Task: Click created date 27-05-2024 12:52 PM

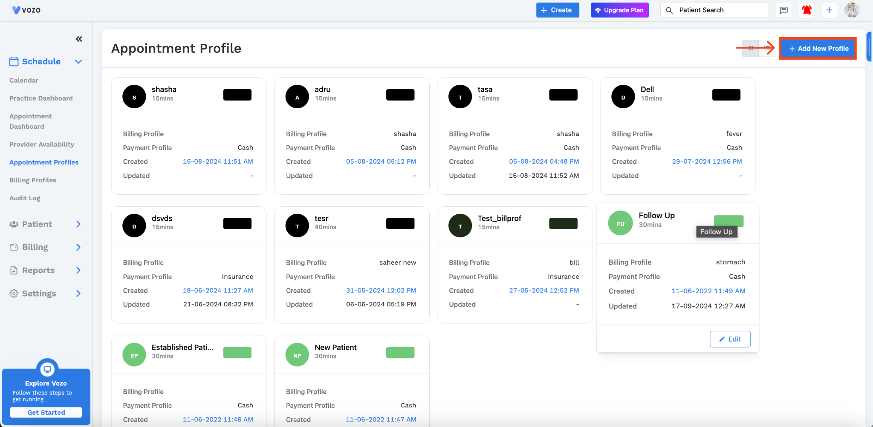Action: click(x=544, y=290)
